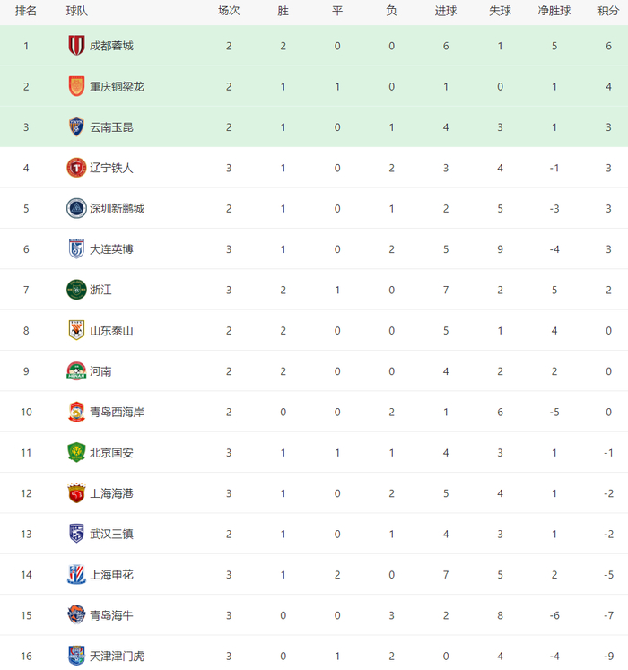Click the 大连英博 team crest
This screenshot has height=670, width=628.
[x=76, y=248]
